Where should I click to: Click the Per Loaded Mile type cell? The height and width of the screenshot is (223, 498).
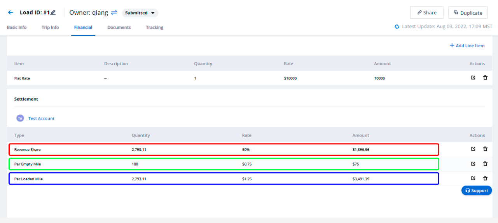coord(29,179)
